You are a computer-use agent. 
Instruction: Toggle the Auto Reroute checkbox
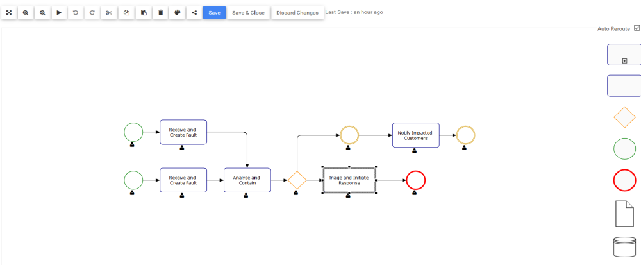tap(637, 28)
